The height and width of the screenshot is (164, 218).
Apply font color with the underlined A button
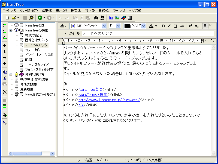(151, 26)
